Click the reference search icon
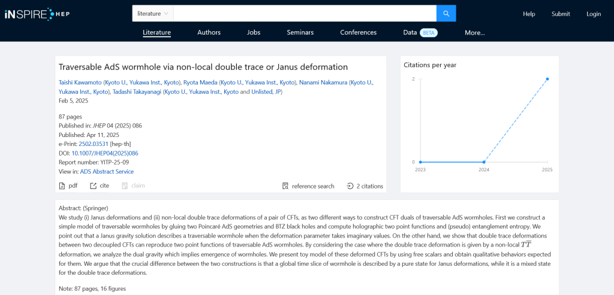614x295 pixels. coord(285,186)
